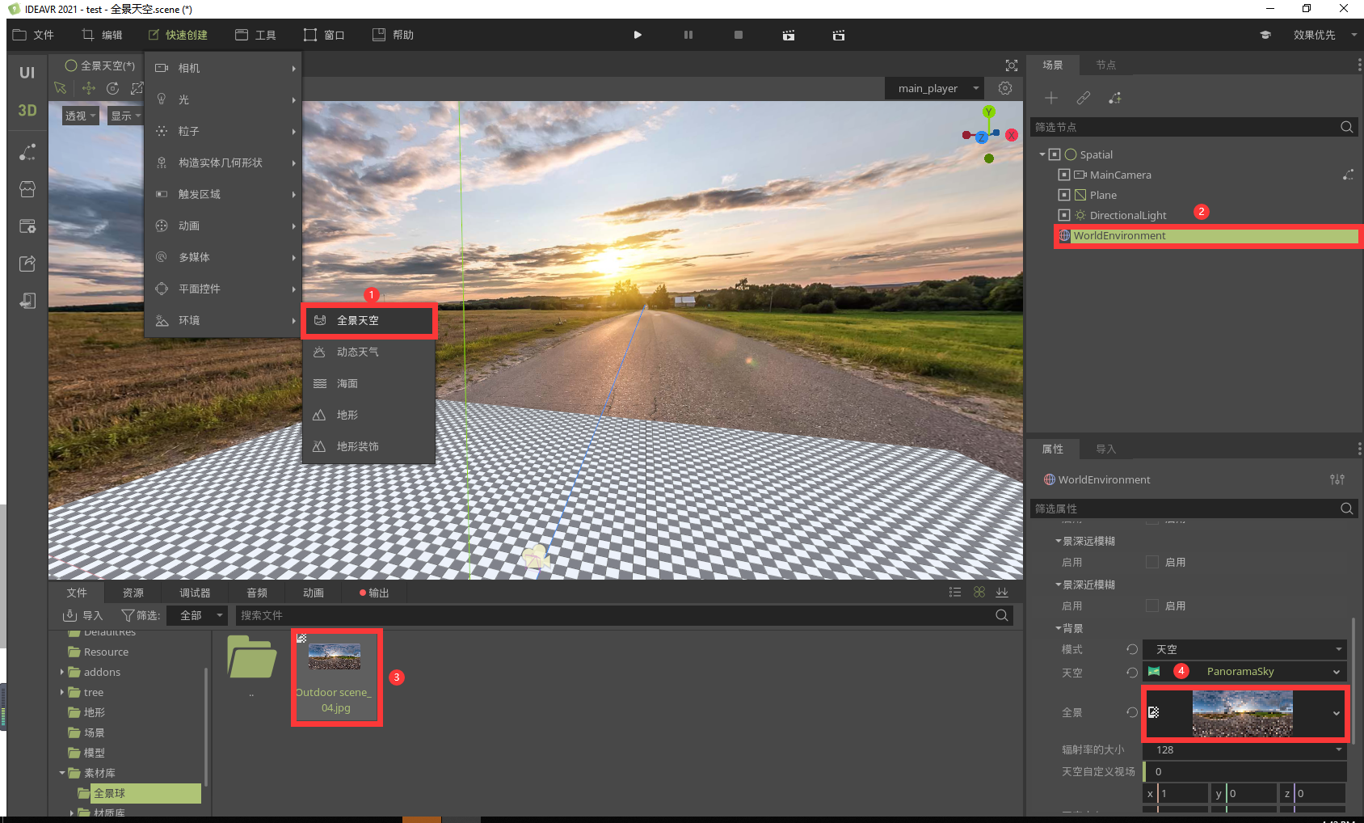Switch to the 节点 tab
1364x823 pixels.
tap(1105, 65)
